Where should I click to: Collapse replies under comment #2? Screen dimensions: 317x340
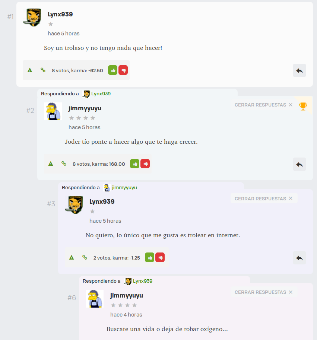pyautogui.click(x=264, y=105)
